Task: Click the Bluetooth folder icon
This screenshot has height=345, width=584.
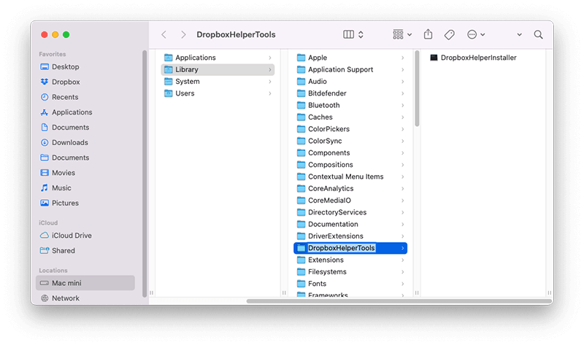Action: coord(301,105)
